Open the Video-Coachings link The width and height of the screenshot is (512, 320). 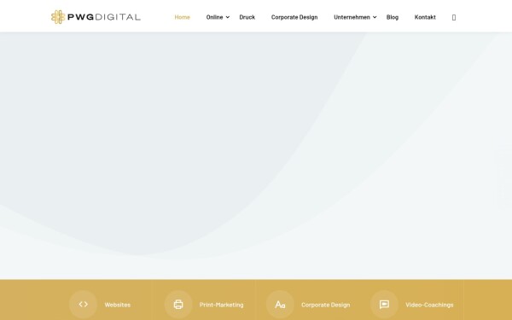pos(429,305)
